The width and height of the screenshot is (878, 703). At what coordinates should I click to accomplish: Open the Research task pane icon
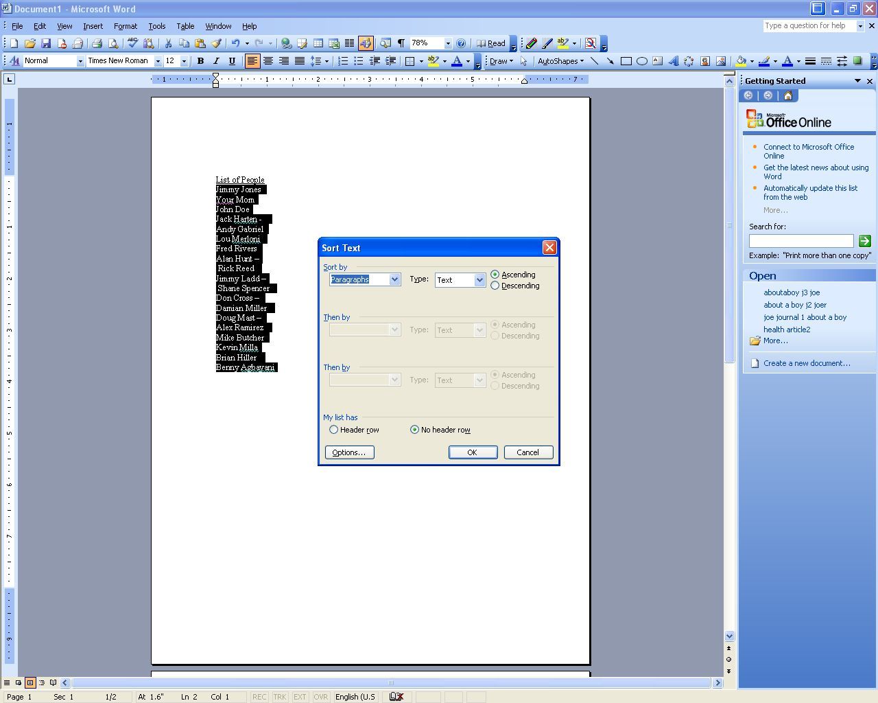tap(149, 43)
